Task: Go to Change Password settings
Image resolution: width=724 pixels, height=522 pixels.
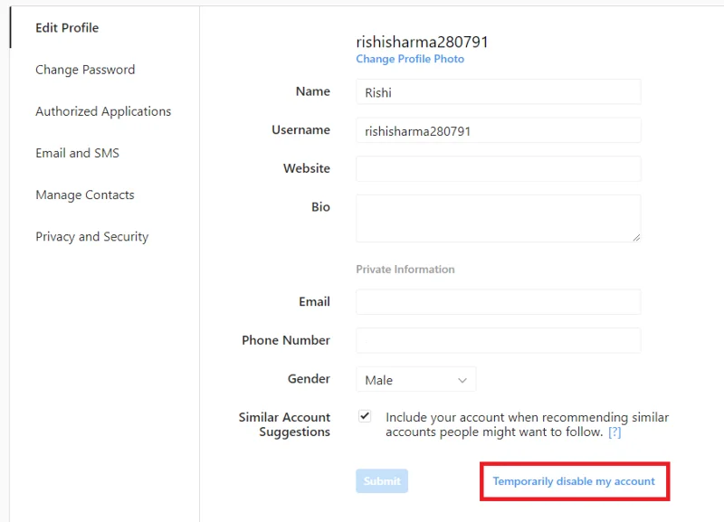Action: (85, 70)
